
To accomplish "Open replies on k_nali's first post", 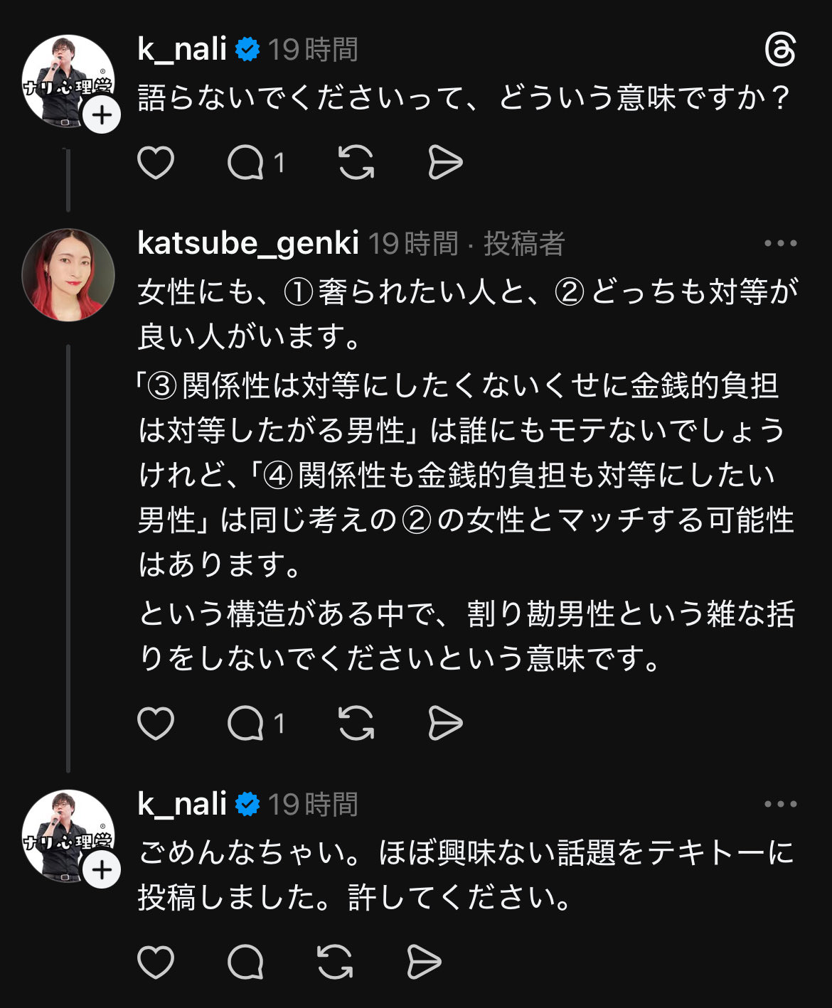I will (246, 163).
